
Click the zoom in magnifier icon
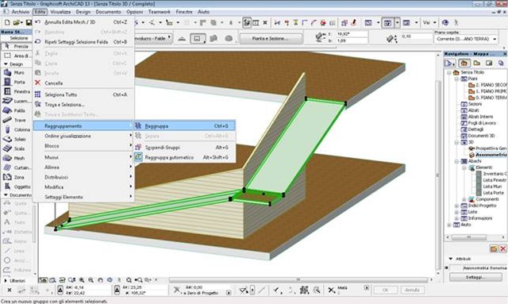click(82, 279)
